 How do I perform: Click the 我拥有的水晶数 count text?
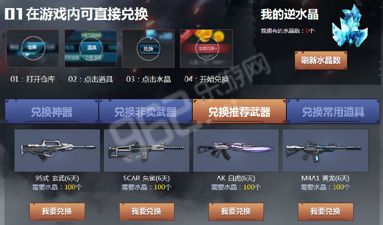click(288, 31)
